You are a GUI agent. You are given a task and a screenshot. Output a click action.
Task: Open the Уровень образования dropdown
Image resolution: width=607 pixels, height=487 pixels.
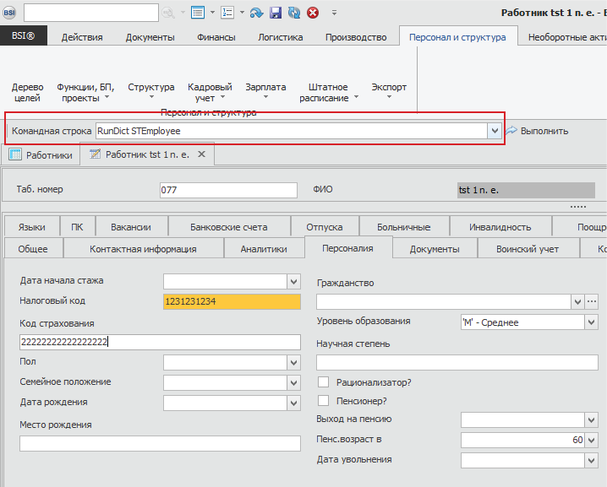pyautogui.click(x=591, y=322)
